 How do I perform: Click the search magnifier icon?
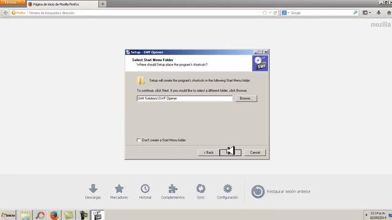[x=355, y=12]
